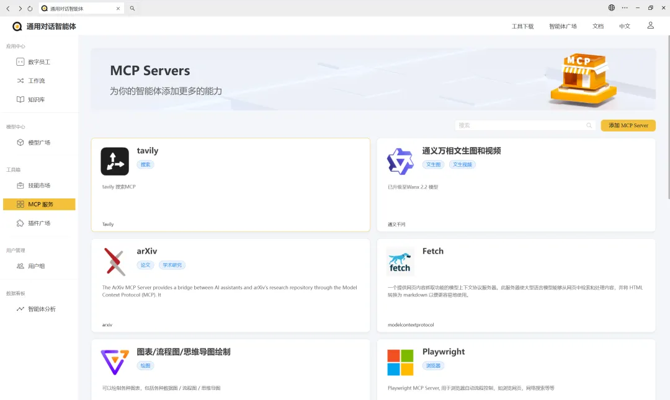Click the MCP store illustration in banner
670x400 pixels.
584,80
